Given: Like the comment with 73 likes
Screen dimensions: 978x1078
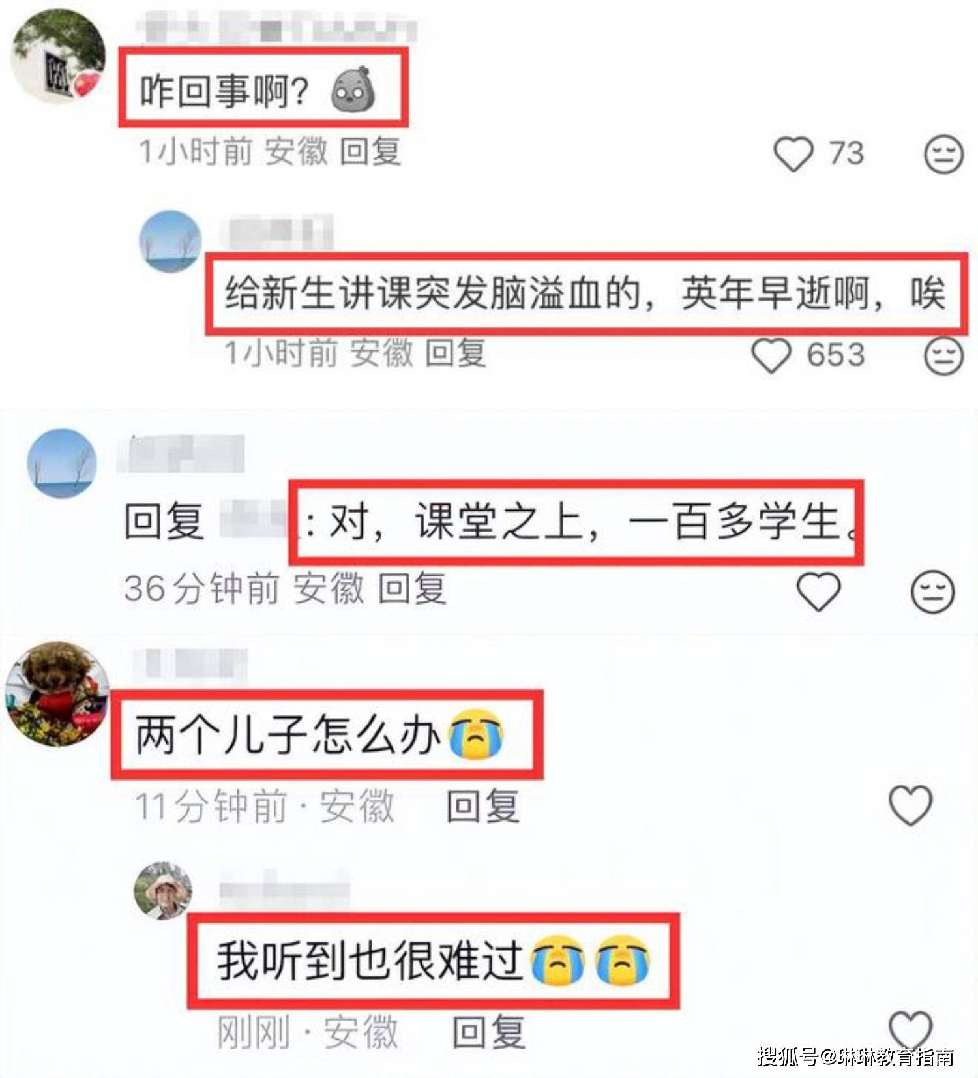Looking at the screenshot, I should point(793,154).
